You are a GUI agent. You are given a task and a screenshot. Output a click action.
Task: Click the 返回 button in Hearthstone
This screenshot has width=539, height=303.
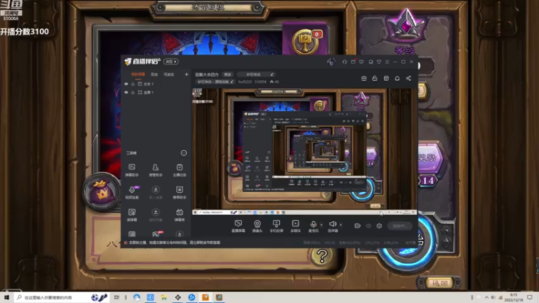[x=440, y=283]
